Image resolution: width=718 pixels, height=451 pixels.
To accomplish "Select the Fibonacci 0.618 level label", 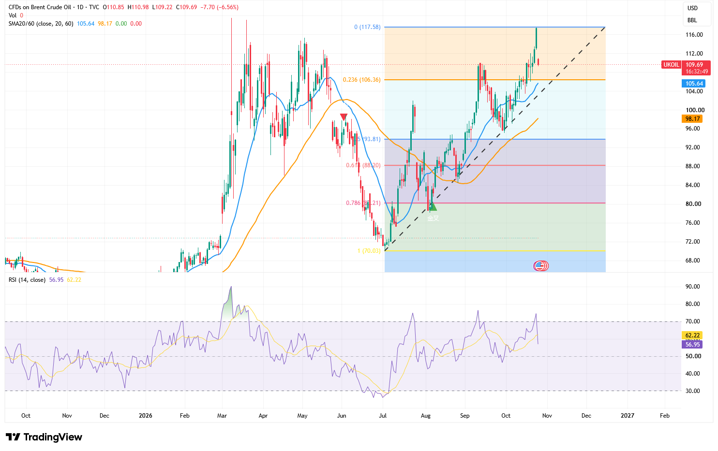I will [363, 165].
